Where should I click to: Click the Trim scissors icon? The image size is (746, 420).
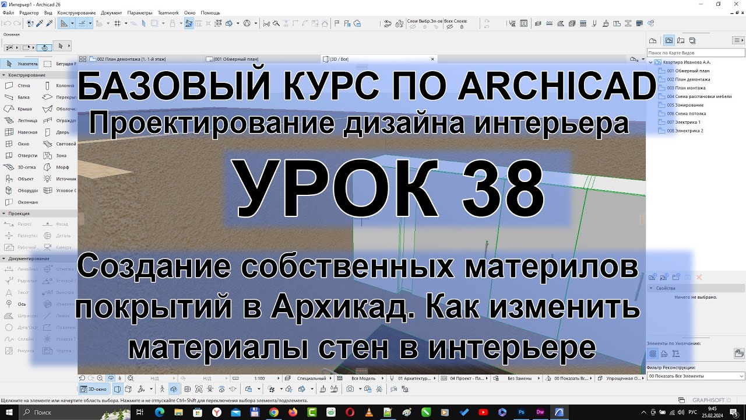tap(266, 23)
